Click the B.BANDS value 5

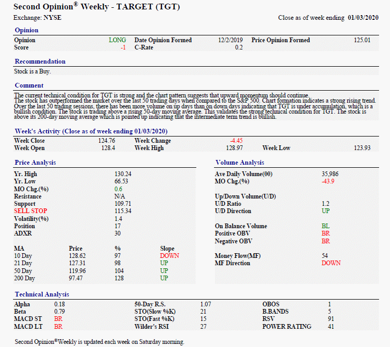tap(330, 312)
